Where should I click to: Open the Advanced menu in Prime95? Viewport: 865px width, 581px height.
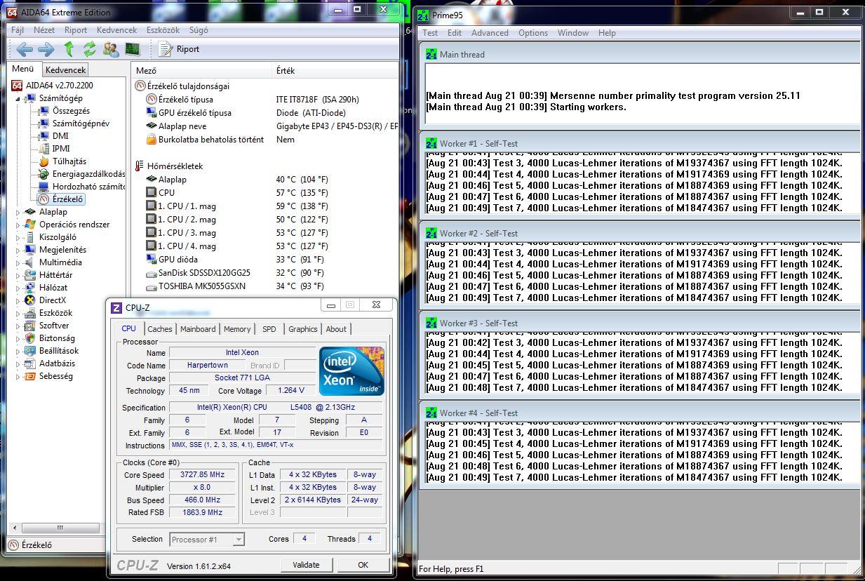coord(490,33)
